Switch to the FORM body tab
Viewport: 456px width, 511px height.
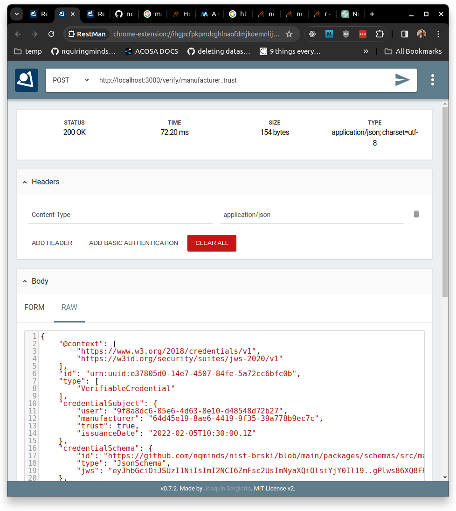pos(35,308)
